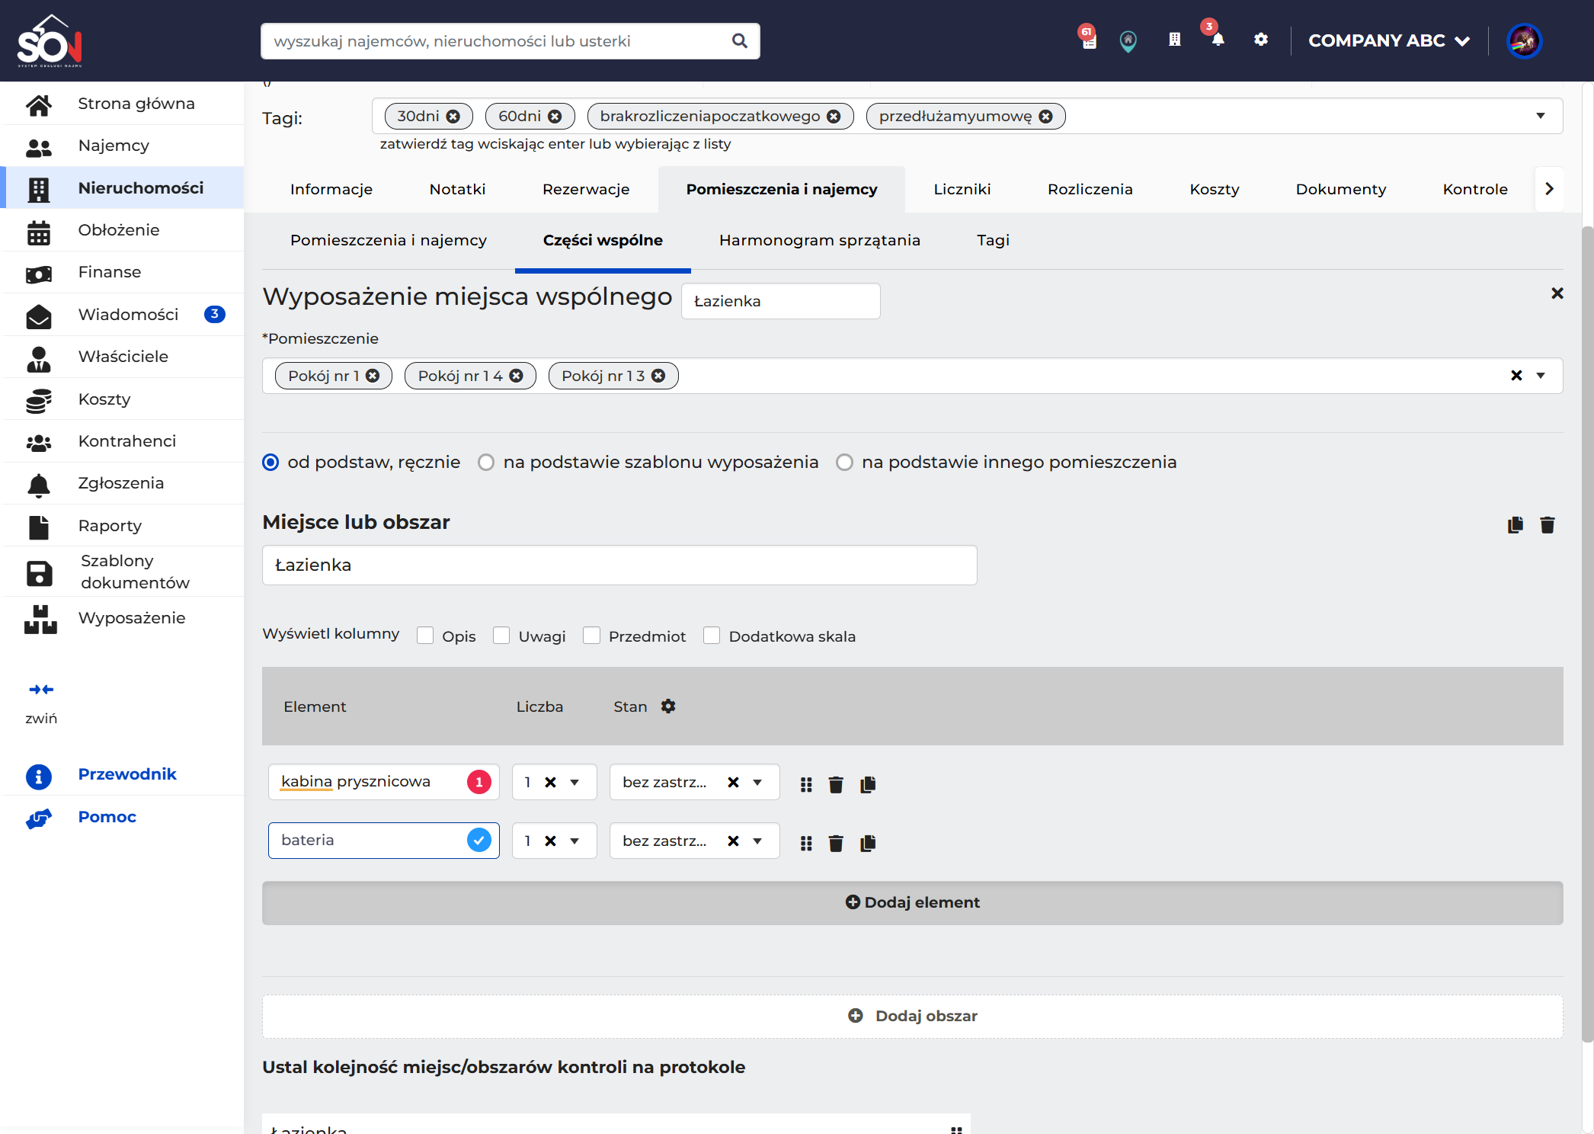The image size is (1594, 1134).
Task: Show more tabs with right chevron
Action: pyautogui.click(x=1549, y=189)
